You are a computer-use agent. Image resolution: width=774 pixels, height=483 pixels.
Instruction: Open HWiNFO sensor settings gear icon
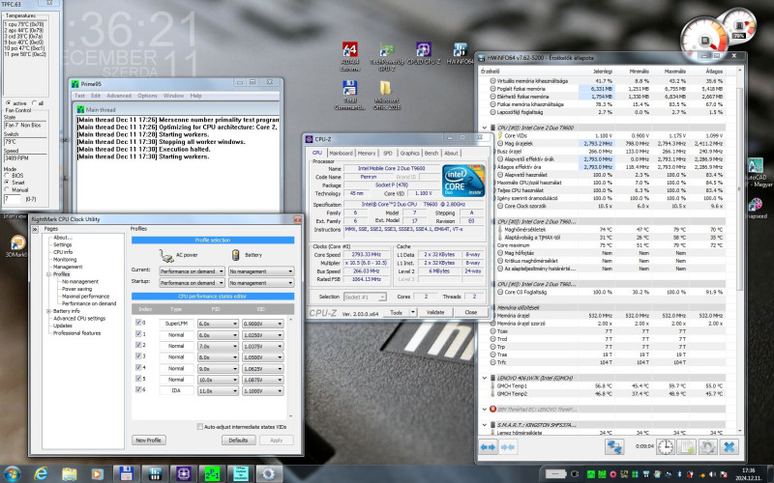click(707, 446)
